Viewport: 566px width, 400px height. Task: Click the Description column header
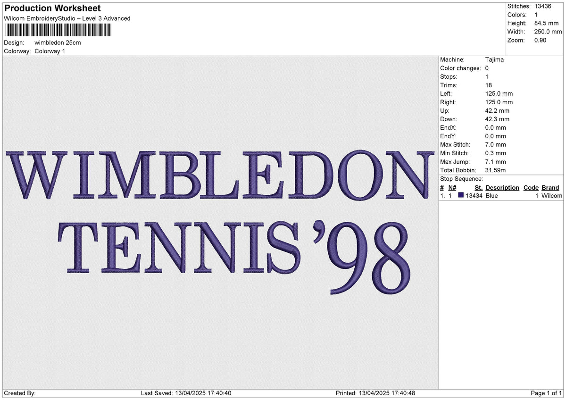click(502, 187)
